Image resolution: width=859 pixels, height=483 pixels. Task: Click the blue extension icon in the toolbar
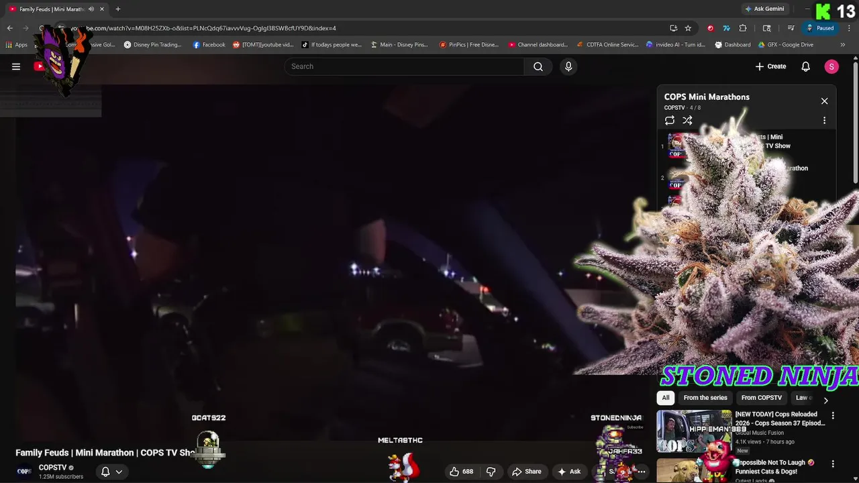pyautogui.click(x=727, y=28)
